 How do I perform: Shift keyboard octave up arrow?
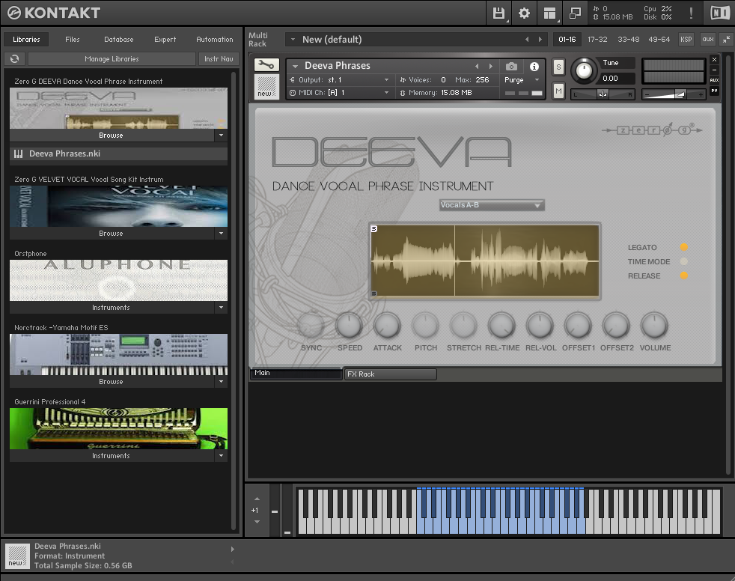[x=257, y=499]
